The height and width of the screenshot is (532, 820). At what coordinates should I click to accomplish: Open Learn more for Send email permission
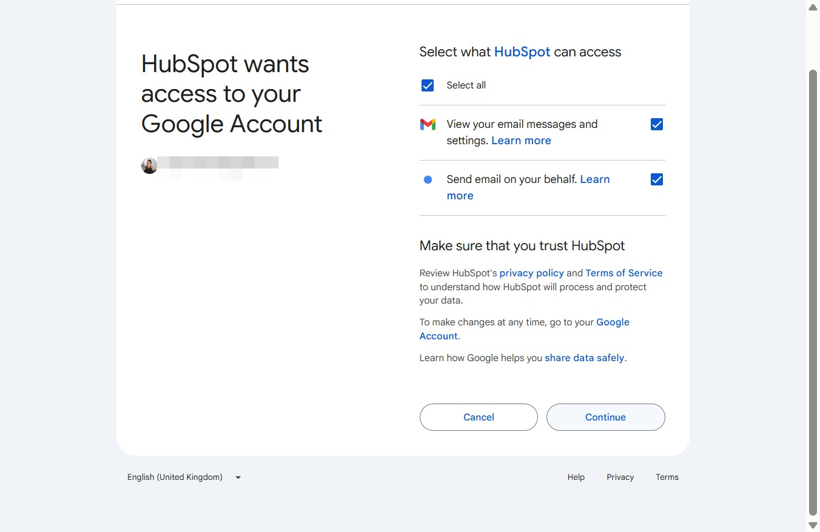tap(528, 187)
